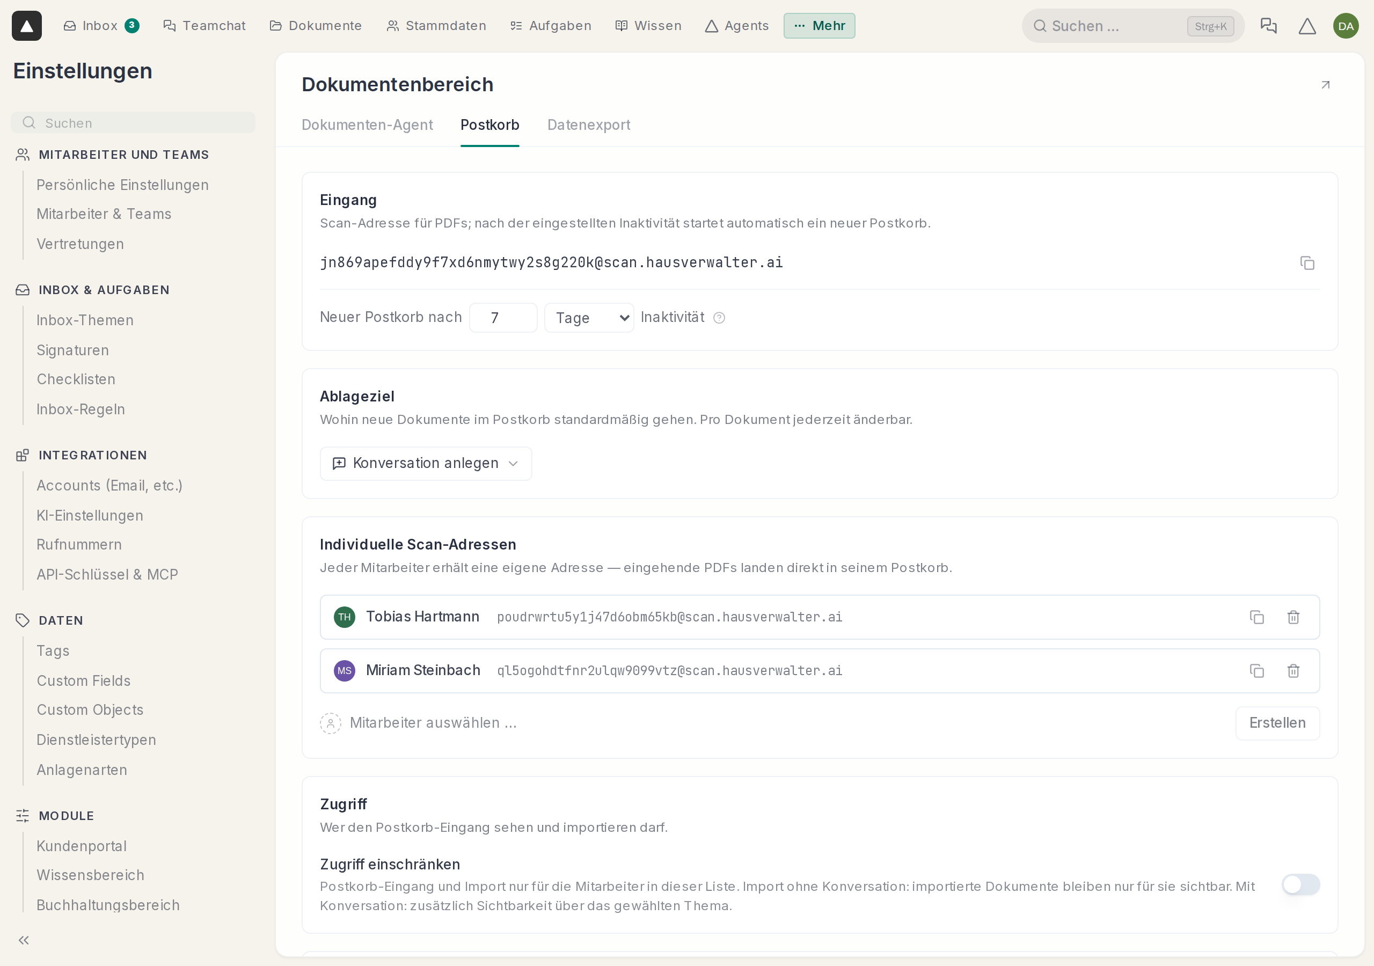Expand the Konversation anlegen dropdown
The height and width of the screenshot is (966, 1374).
(x=426, y=463)
